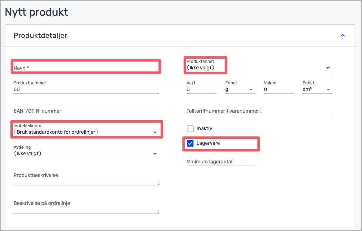Click the Produktbeskrivelse resize handle

pyautogui.click(x=157, y=184)
